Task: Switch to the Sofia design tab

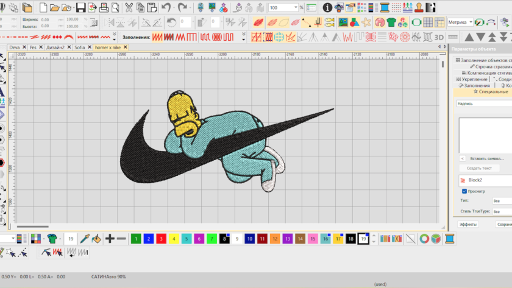Action: coord(80,47)
